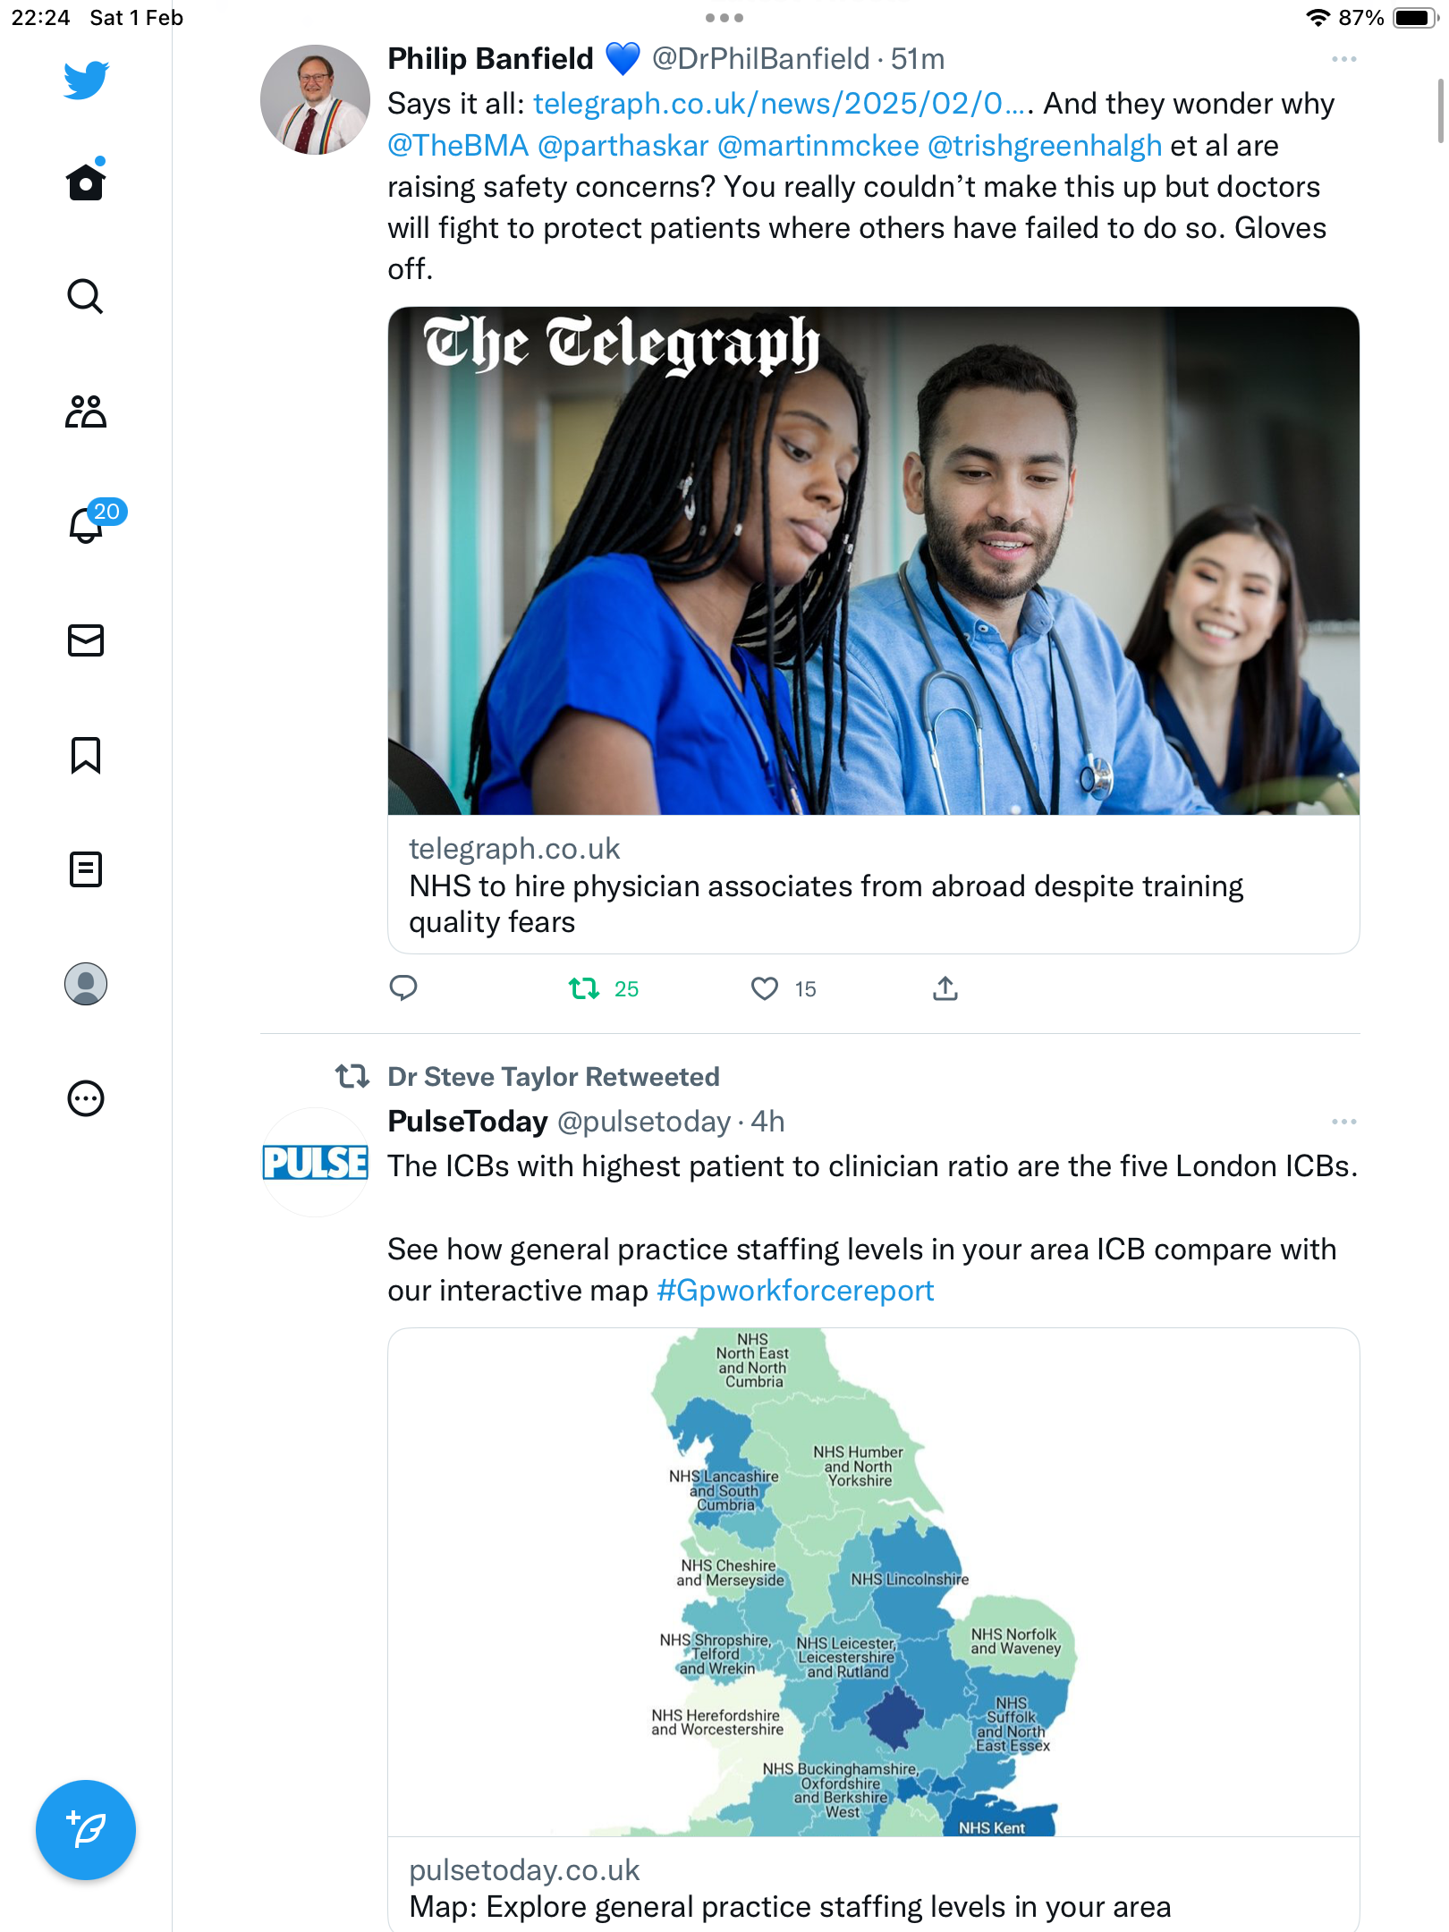The width and height of the screenshot is (1449, 1932).
Task: Open the Bookmarks icon in sidebar
Action: pos(86,755)
